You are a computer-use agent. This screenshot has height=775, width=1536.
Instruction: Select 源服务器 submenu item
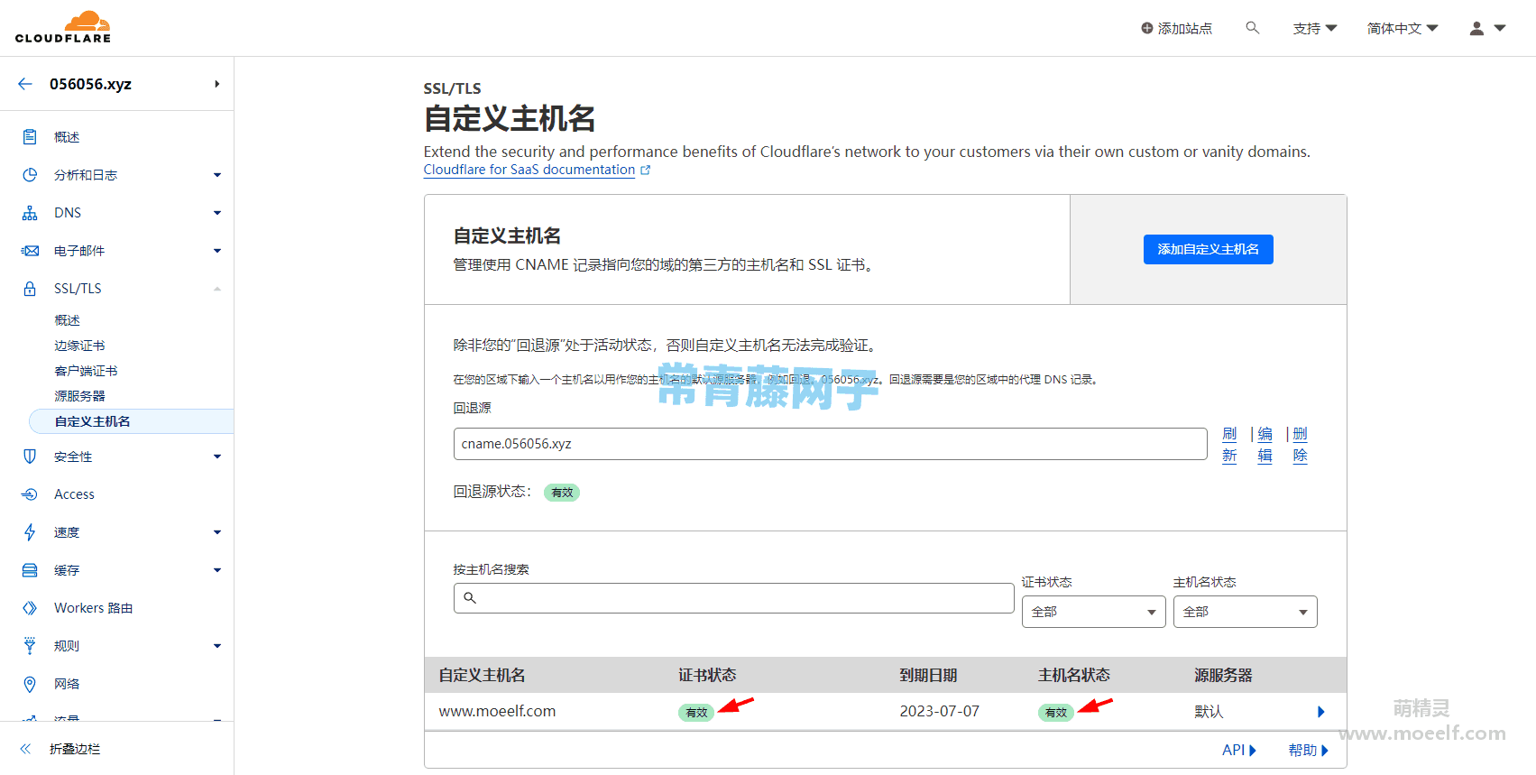80,396
